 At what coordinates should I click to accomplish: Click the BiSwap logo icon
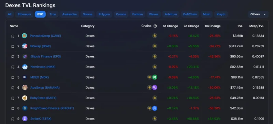[x=25, y=46]
